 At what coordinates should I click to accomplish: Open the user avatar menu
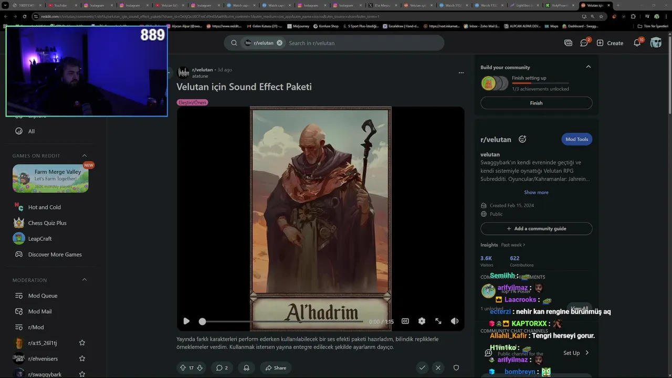click(x=656, y=43)
